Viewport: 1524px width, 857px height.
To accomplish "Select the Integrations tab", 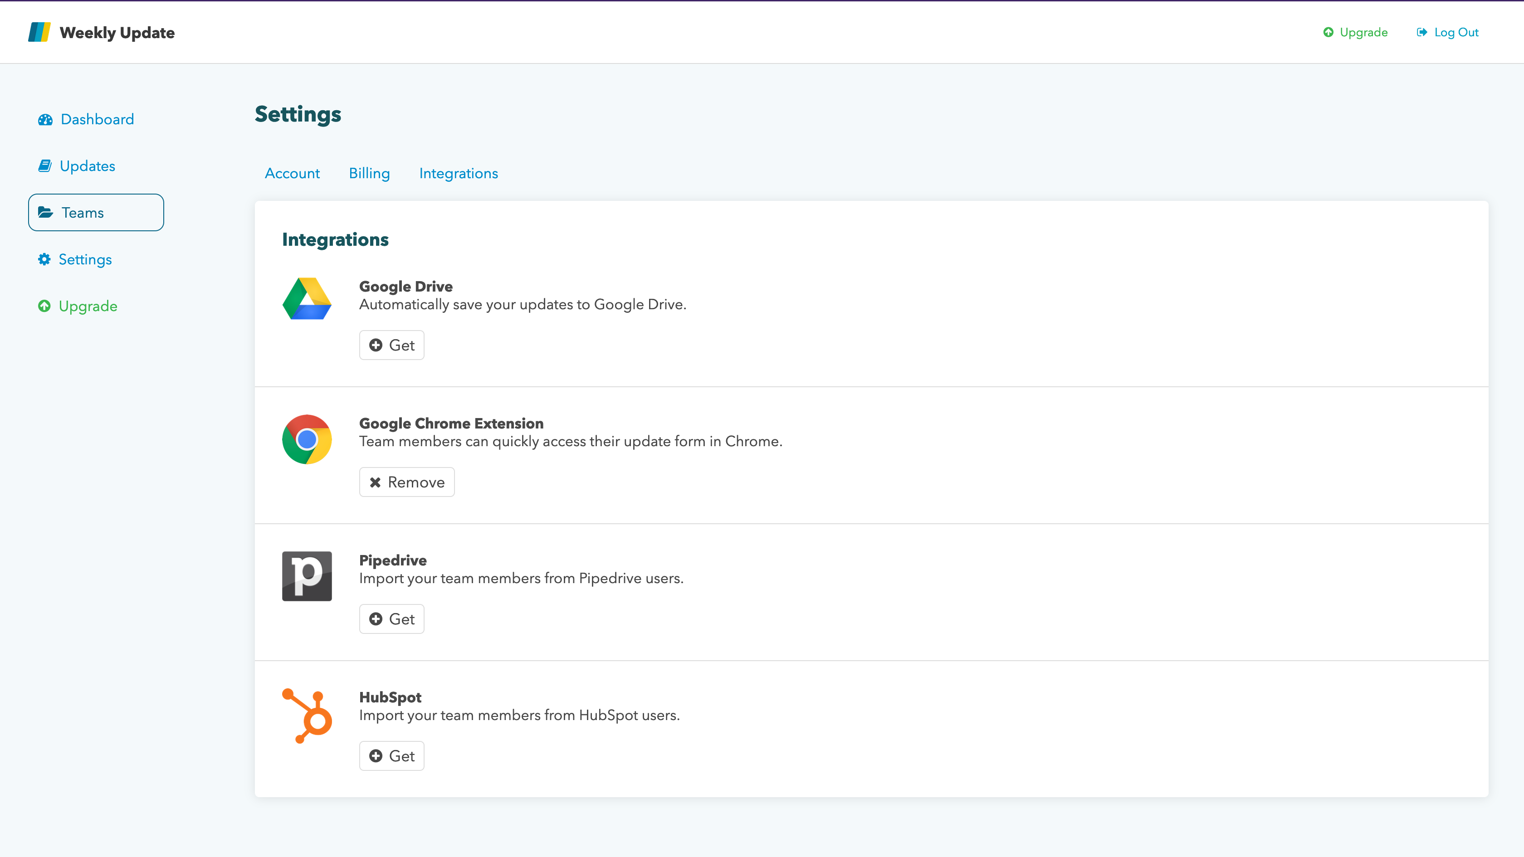I will 459,173.
